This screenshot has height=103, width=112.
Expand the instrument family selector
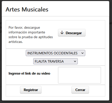(x=55, y=53)
